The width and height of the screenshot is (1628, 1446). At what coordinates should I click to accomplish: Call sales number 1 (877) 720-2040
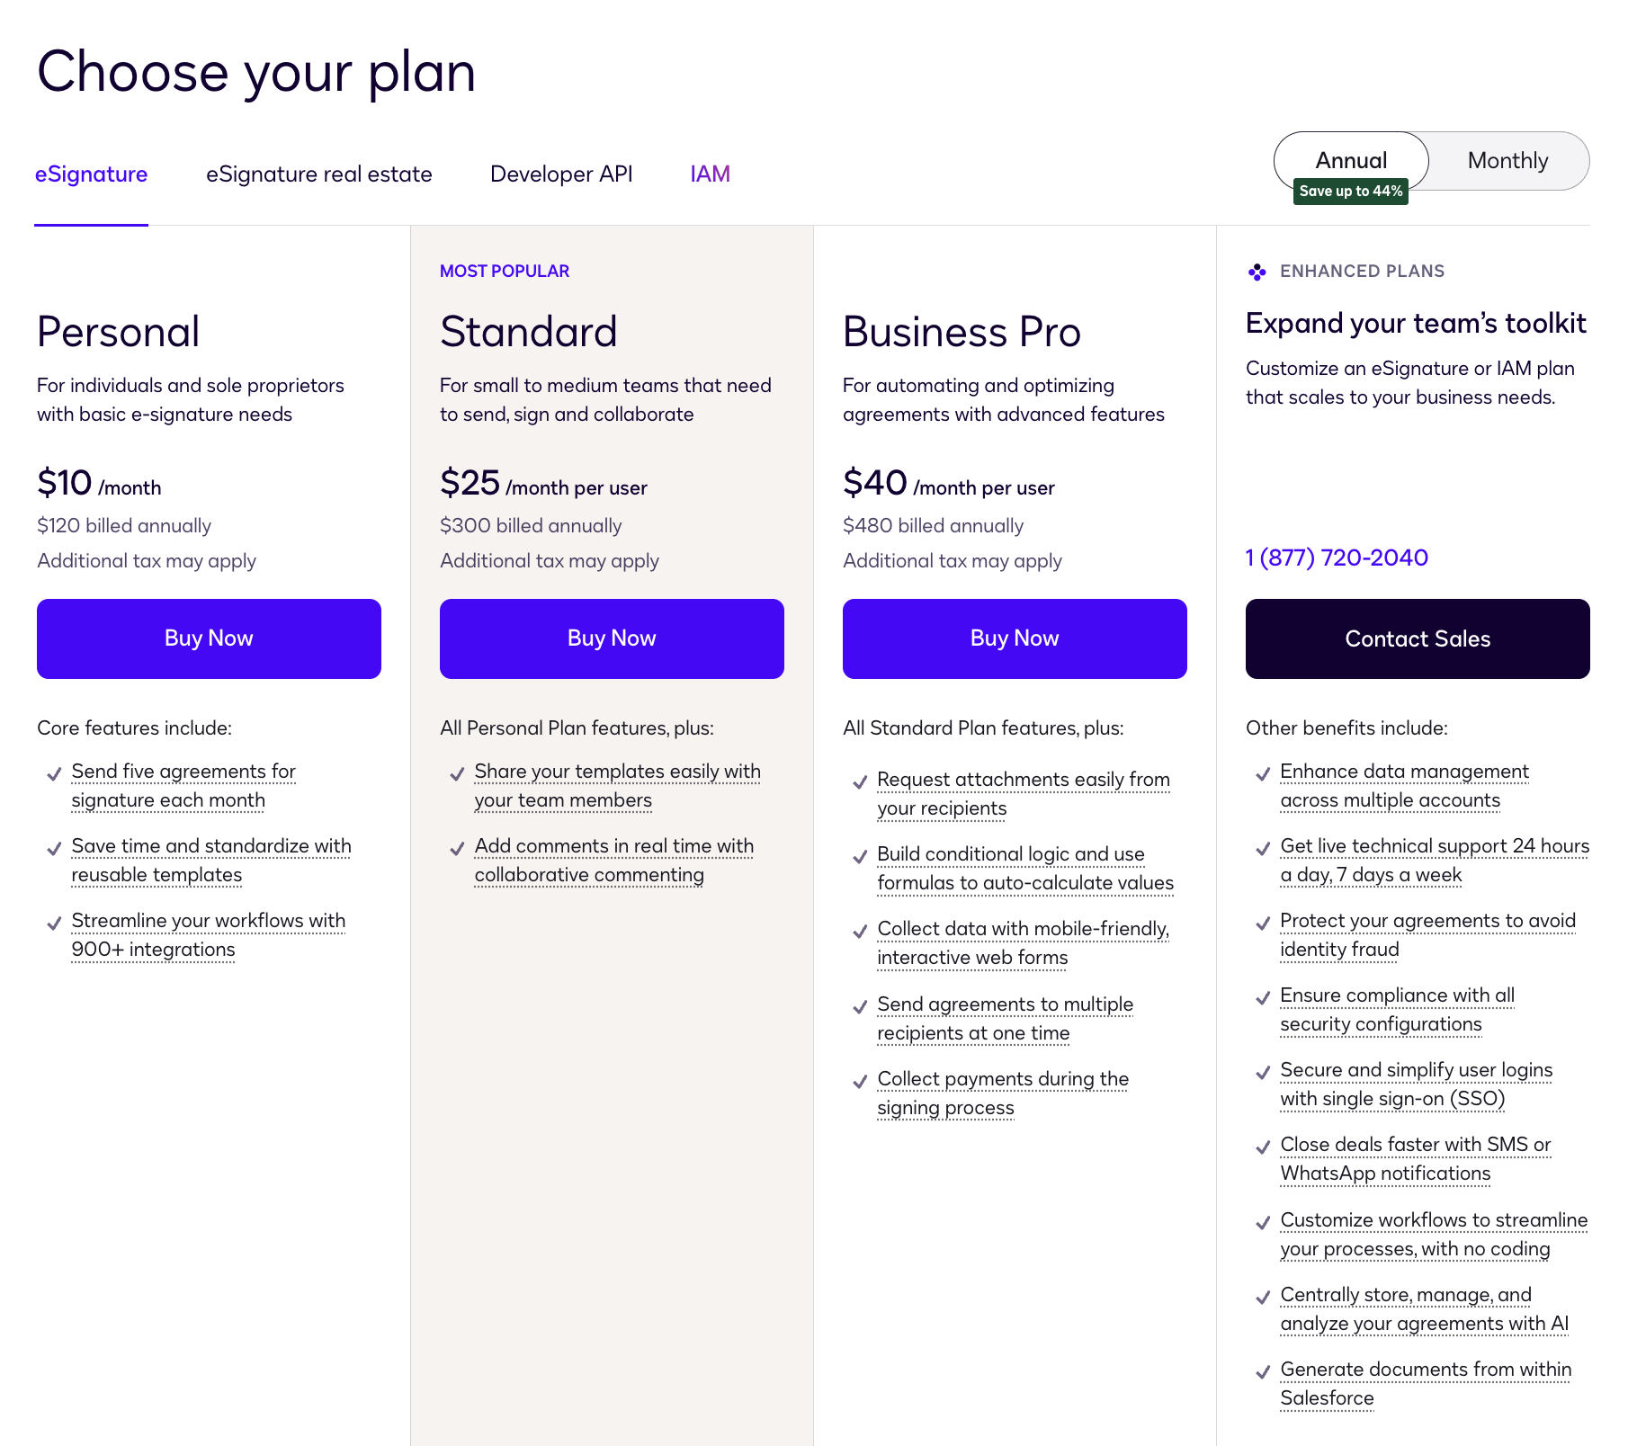(1337, 558)
